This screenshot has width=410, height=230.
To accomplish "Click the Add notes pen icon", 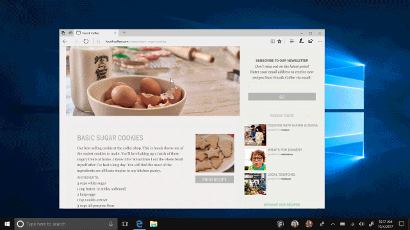I will (x=301, y=41).
